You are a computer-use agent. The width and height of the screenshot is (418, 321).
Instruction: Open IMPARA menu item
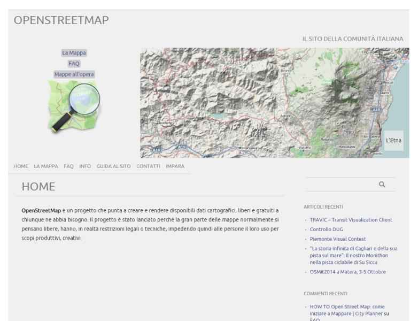pos(175,166)
